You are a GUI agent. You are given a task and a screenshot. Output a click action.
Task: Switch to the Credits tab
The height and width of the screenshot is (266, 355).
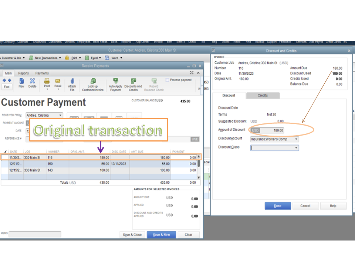[263, 95]
